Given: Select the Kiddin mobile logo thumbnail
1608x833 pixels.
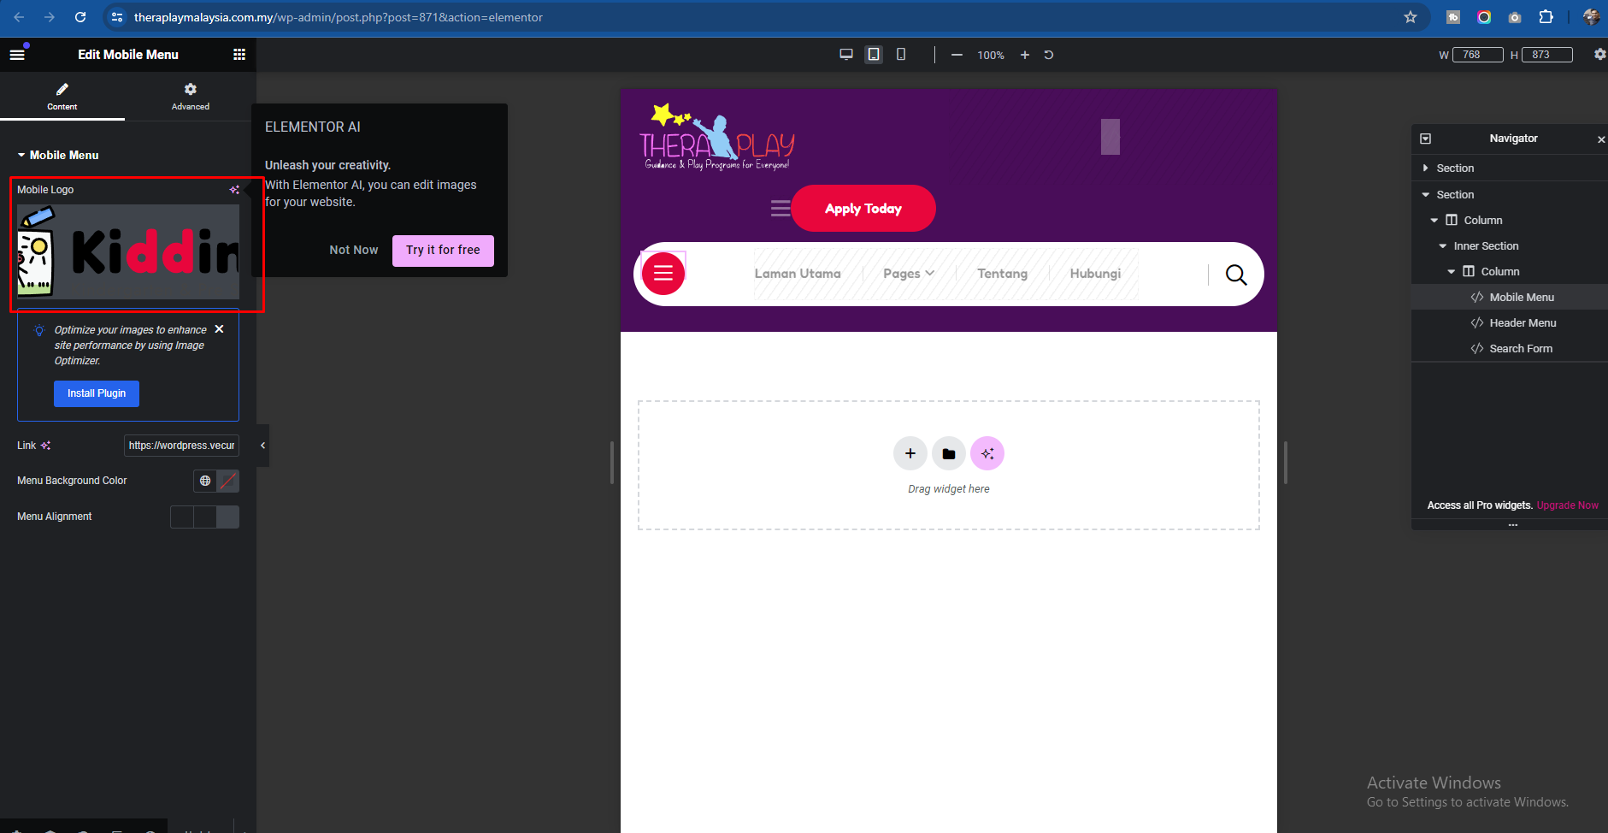Looking at the screenshot, I should [128, 251].
